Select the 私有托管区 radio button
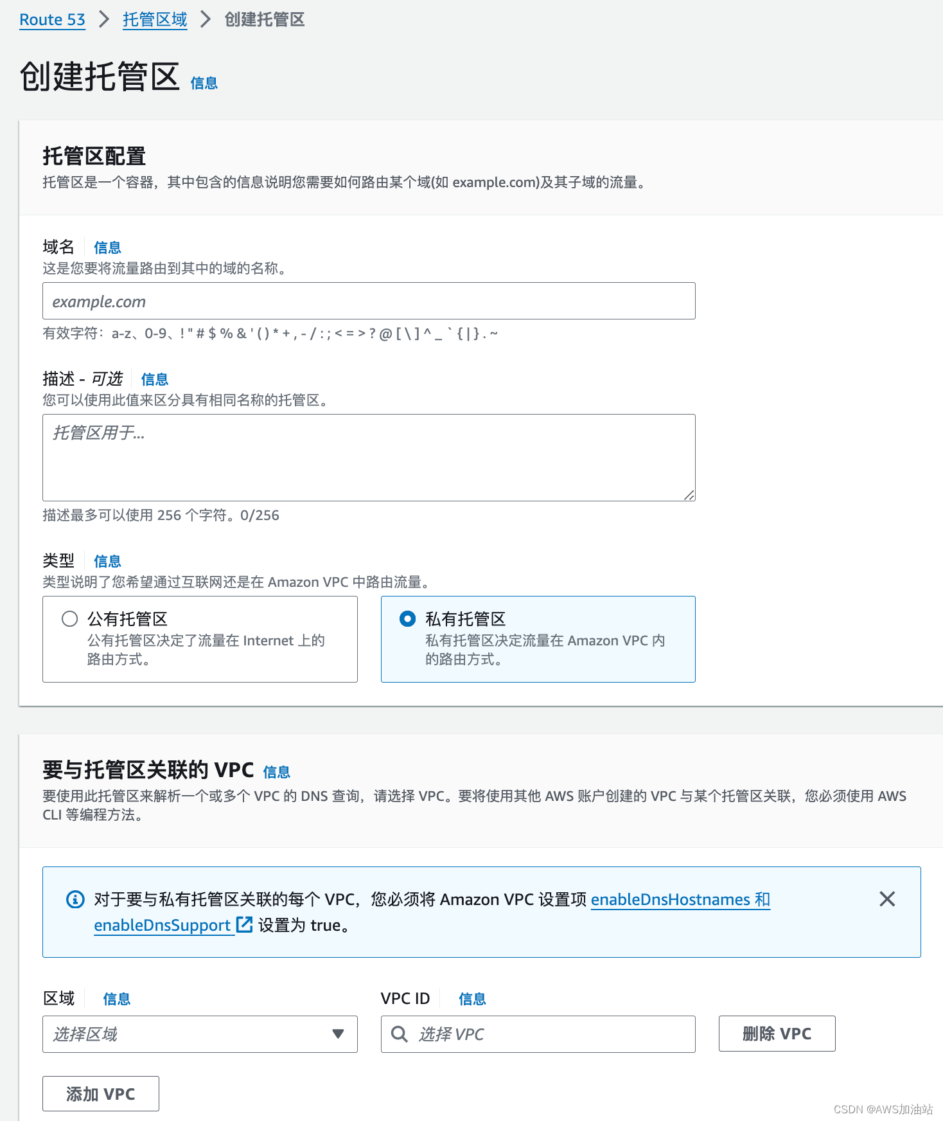Screen dimensions: 943x1121 (407, 619)
